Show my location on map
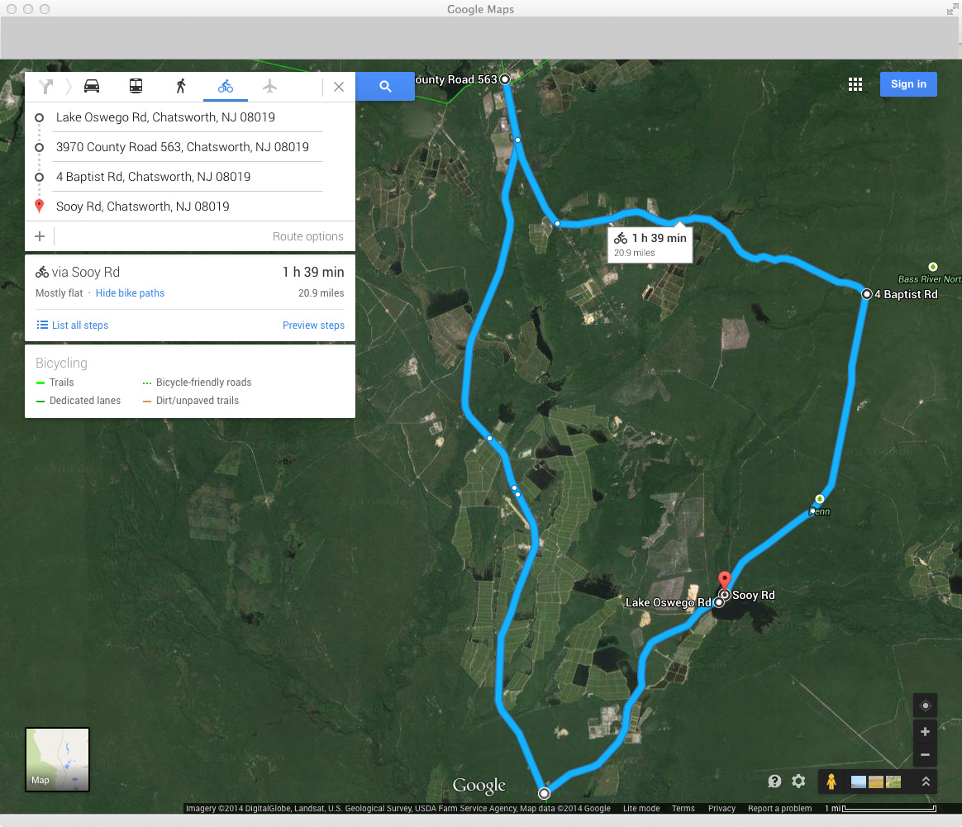This screenshot has width=962, height=827. point(925,706)
